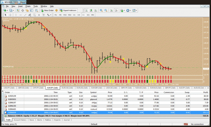
Task: Select order 52896250 eurjpy row
Action: pos(107,106)
